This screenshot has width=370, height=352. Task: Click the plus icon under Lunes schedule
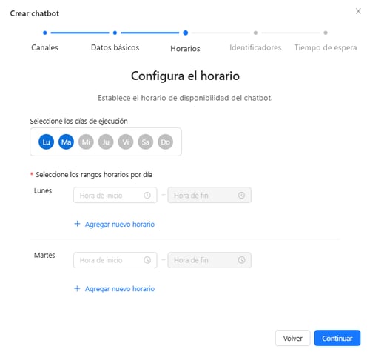point(77,224)
